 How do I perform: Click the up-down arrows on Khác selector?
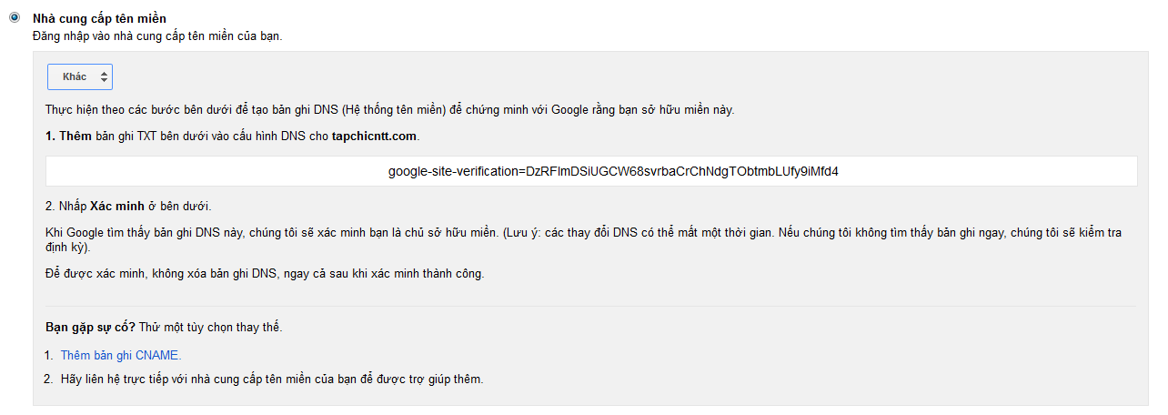pos(104,77)
